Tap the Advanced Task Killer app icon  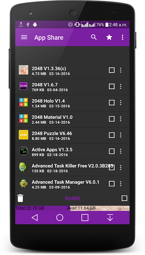click(23, 167)
